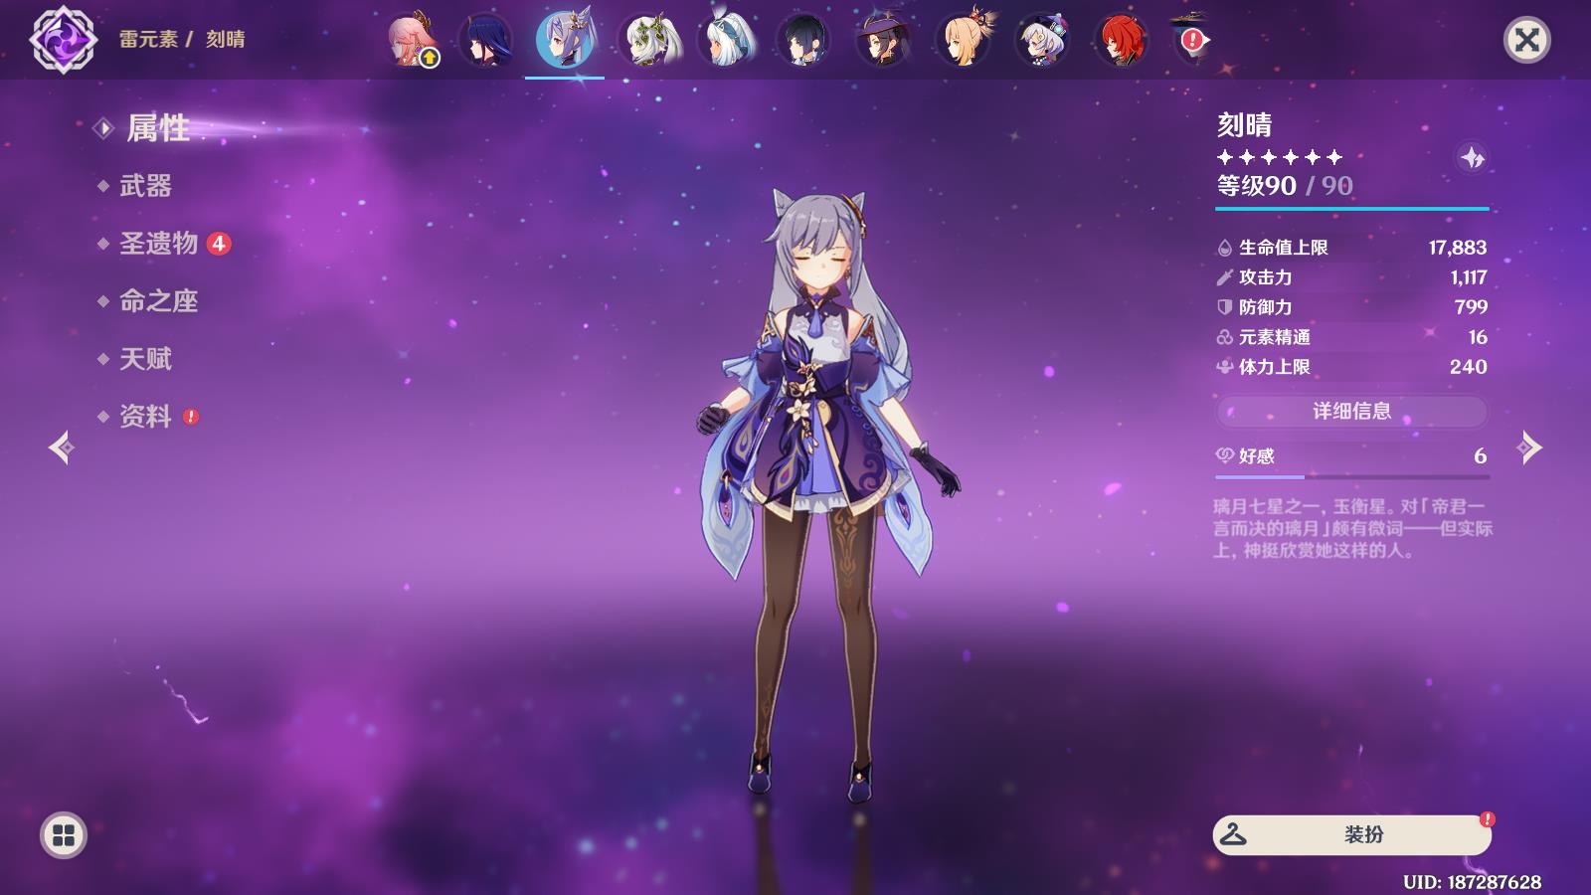
Task: Open the 资料 profile tab
Action: coord(145,417)
